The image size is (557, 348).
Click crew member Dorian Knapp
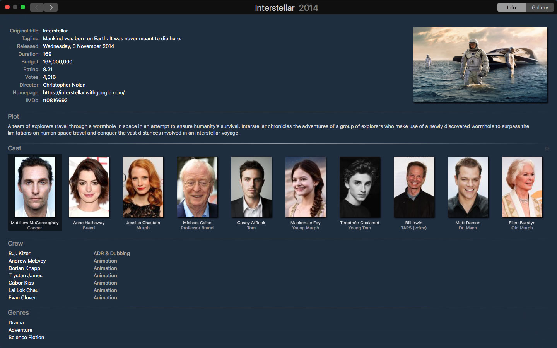[x=24, y=268]
